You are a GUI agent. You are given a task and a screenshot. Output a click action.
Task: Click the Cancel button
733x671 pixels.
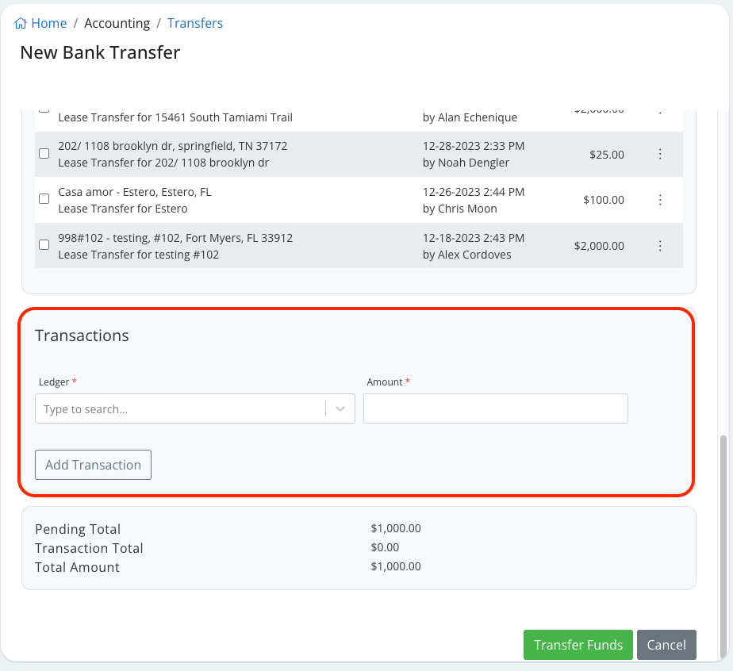pos(666,645)
